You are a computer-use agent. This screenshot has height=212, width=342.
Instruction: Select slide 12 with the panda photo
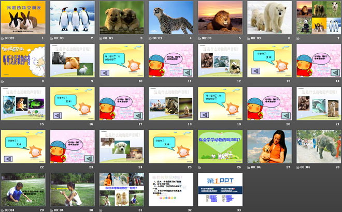click(220, 60)
